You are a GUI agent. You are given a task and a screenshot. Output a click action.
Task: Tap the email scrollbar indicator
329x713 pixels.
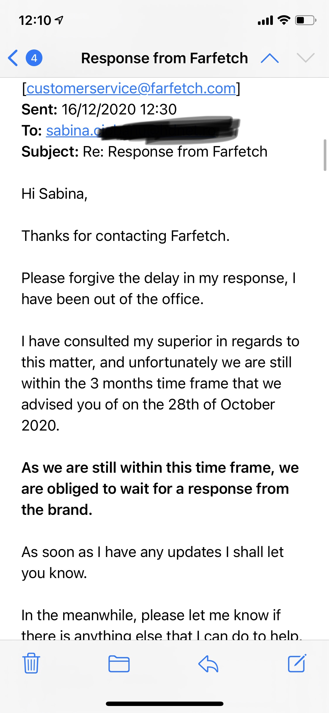(325, 155)
